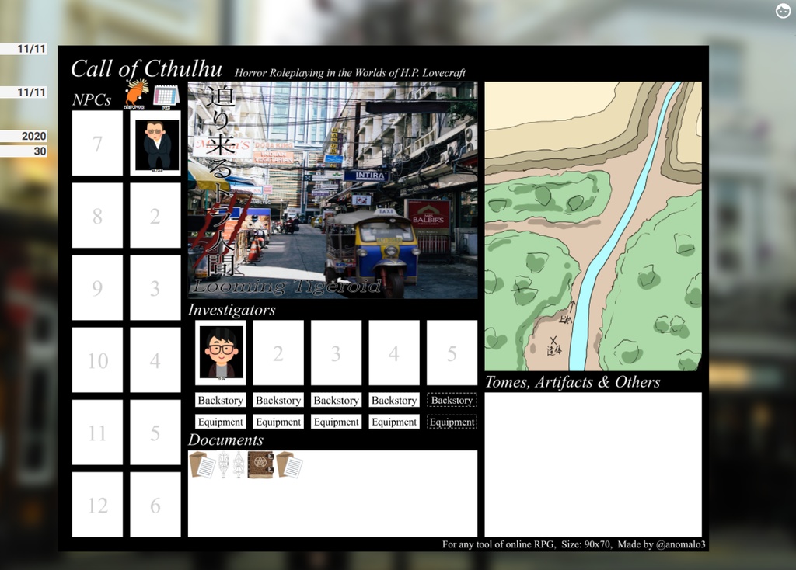Select NPC slot 6
Image resolution: width=796 pixels, height=570 pixels.
[x=155, y=505]
